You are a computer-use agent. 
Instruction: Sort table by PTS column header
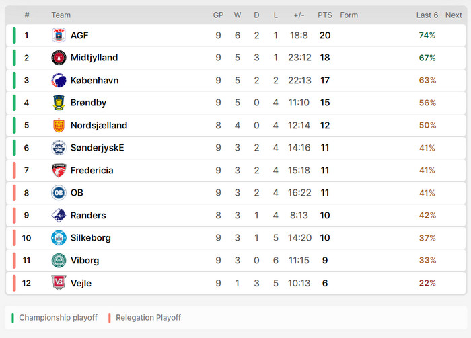click(x=325, y=15)
